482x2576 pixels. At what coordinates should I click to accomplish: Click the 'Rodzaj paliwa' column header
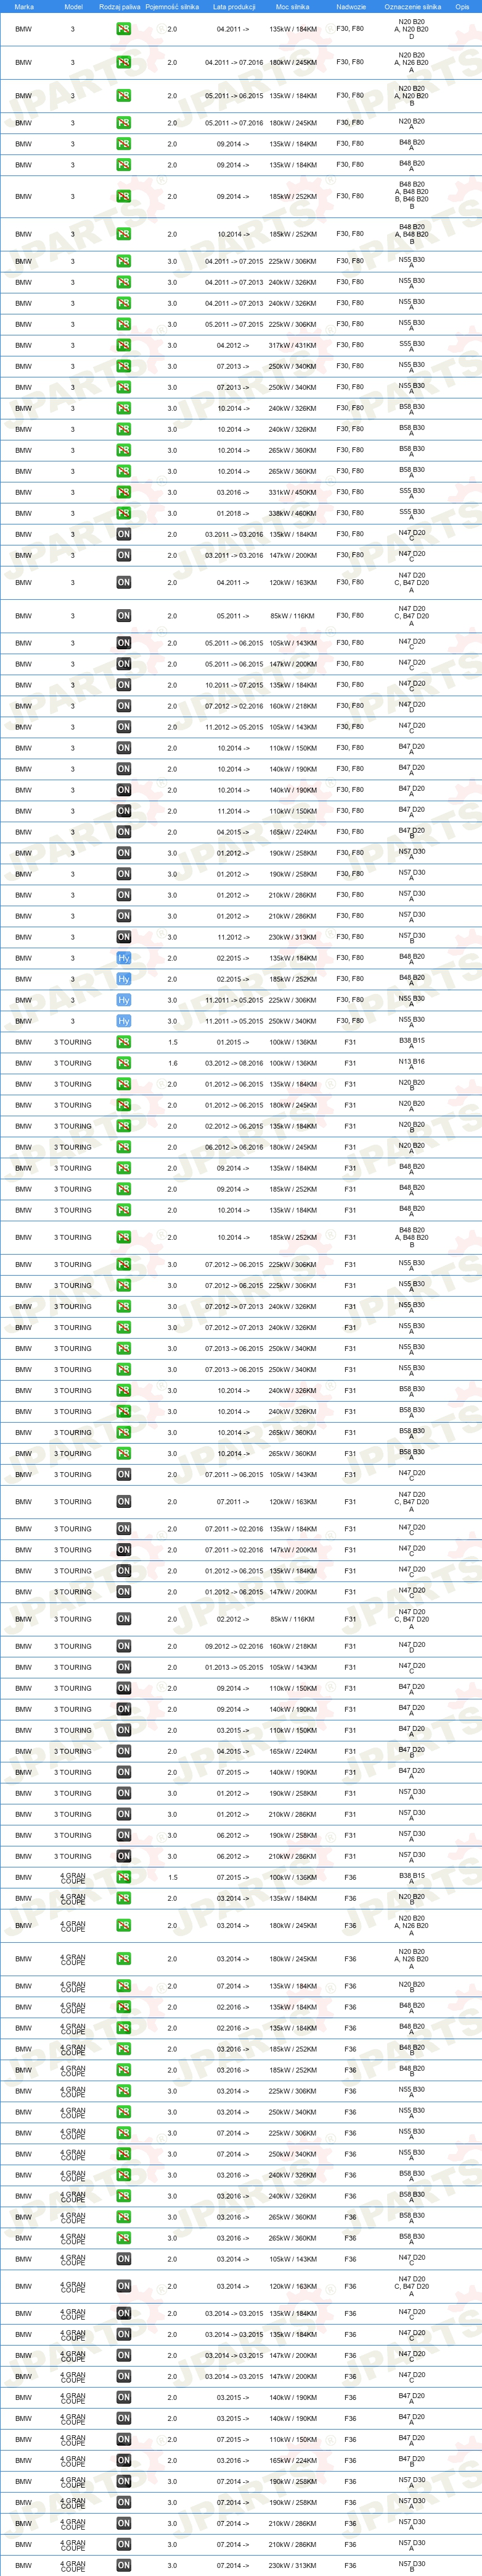pos(120,6)
